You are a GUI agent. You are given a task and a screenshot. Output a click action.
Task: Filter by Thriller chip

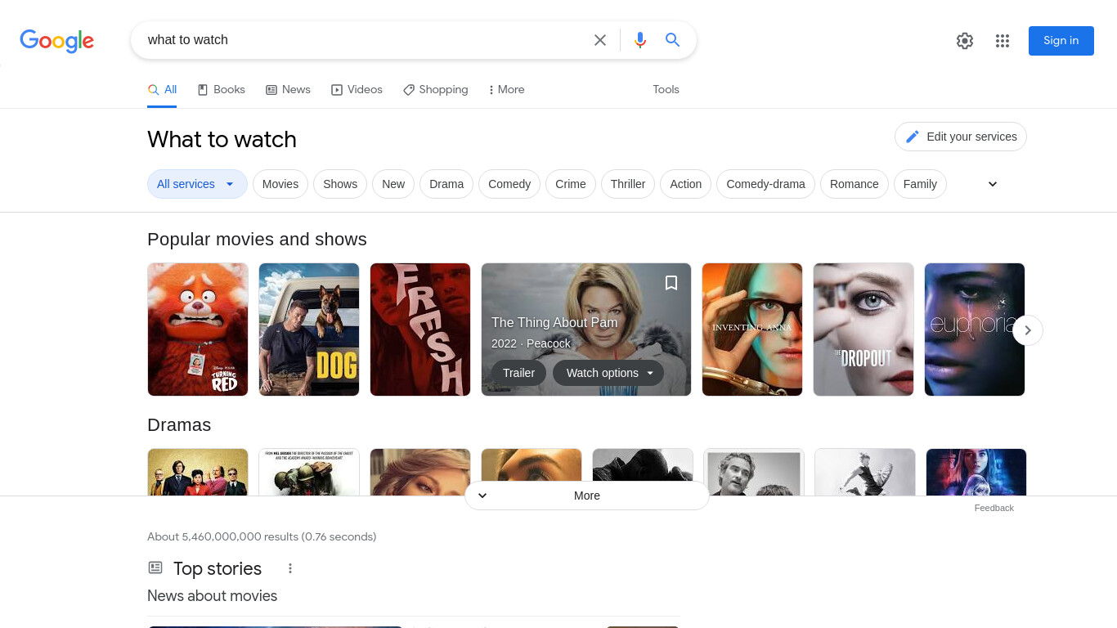[628, 184]
